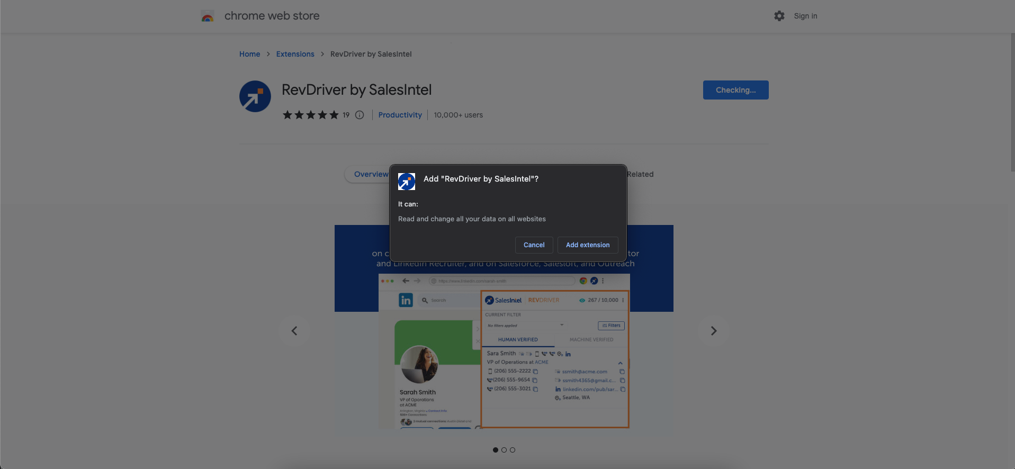Open the Productivity category link

point(400,115)
